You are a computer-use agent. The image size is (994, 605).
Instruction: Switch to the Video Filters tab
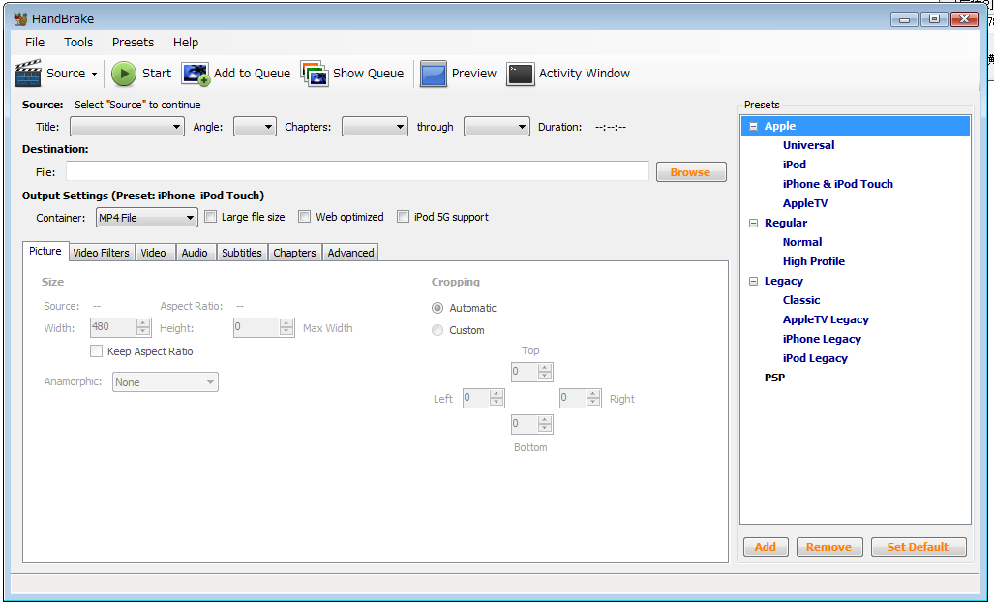click(x=101, y=253)
